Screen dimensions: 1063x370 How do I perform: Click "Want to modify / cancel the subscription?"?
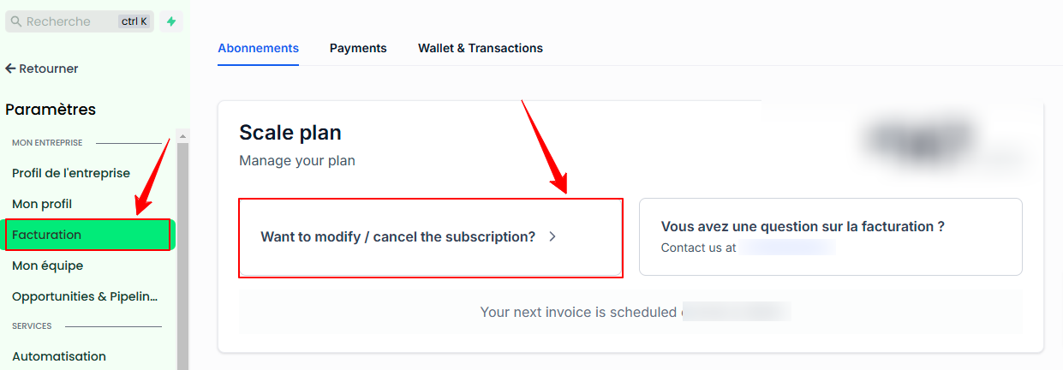[398, 237]
